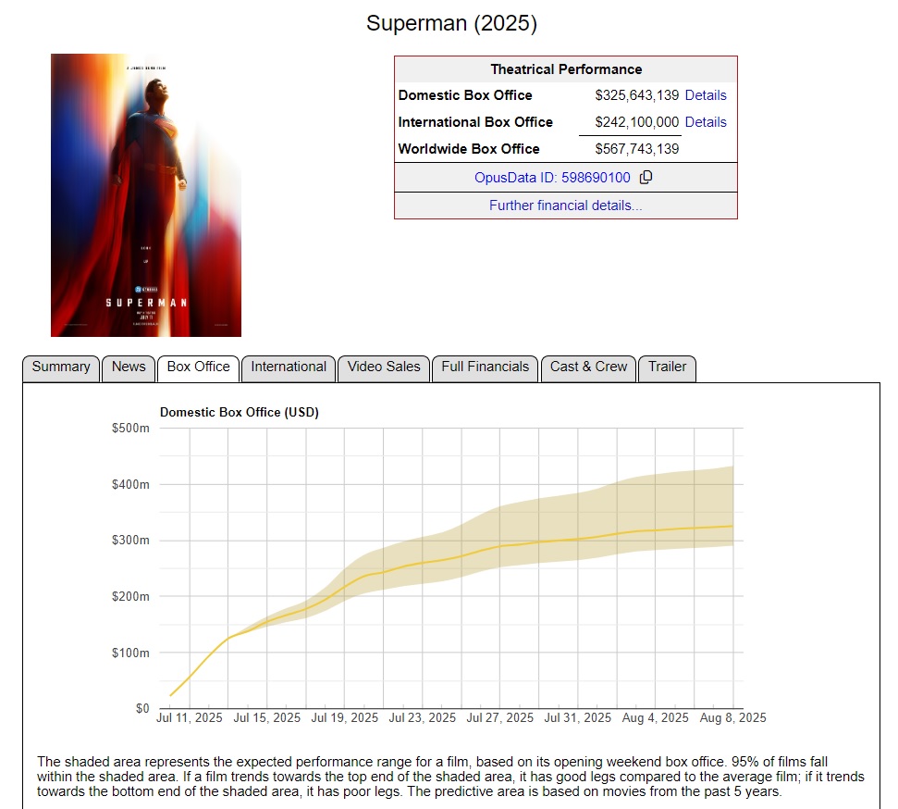This screenshot has width=898, height=809.
Task: Select the $567,743,139 worldwide total
Action: (x=637, y=149)
